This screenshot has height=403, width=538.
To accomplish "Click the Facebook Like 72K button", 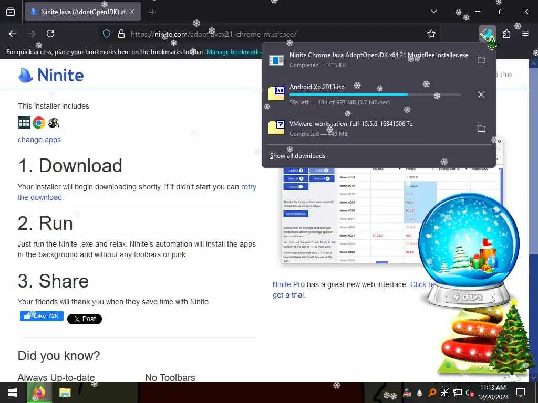I will click(42, 315).
